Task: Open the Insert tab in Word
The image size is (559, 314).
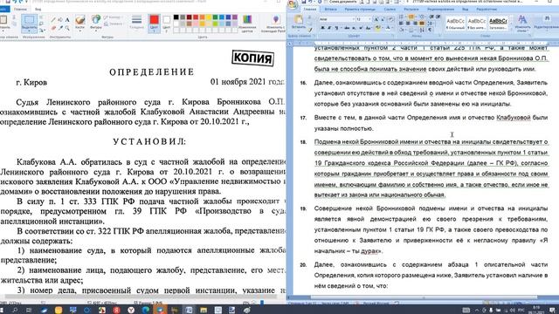Action: click(x=330, y=10)
